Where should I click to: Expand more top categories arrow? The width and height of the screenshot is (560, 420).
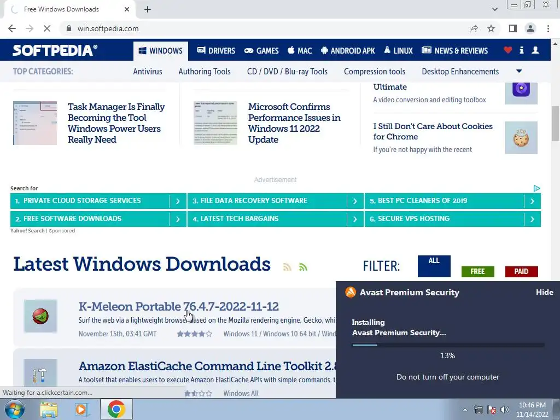click(519, 71)
